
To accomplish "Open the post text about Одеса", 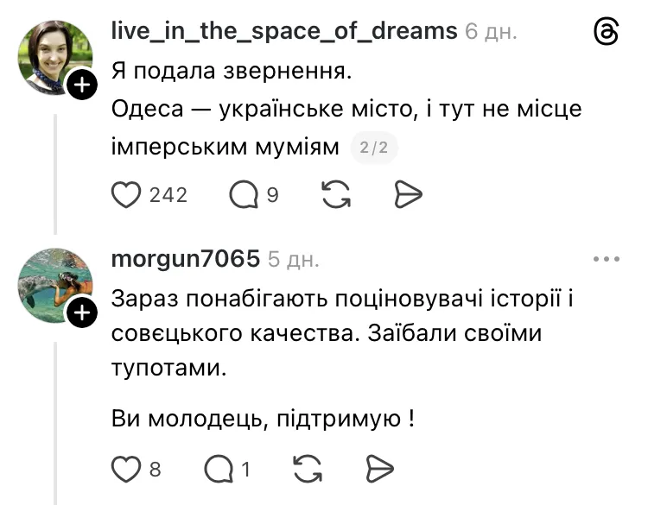I will (x=346, y=110).
